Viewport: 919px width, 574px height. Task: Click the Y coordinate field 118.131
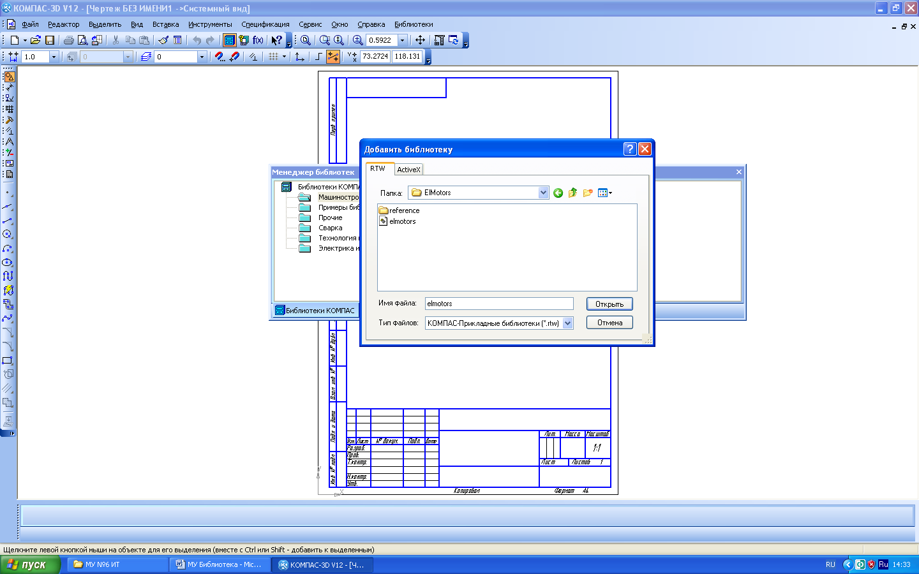(407, 56)
